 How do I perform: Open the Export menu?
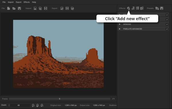[x=19, y=2]
